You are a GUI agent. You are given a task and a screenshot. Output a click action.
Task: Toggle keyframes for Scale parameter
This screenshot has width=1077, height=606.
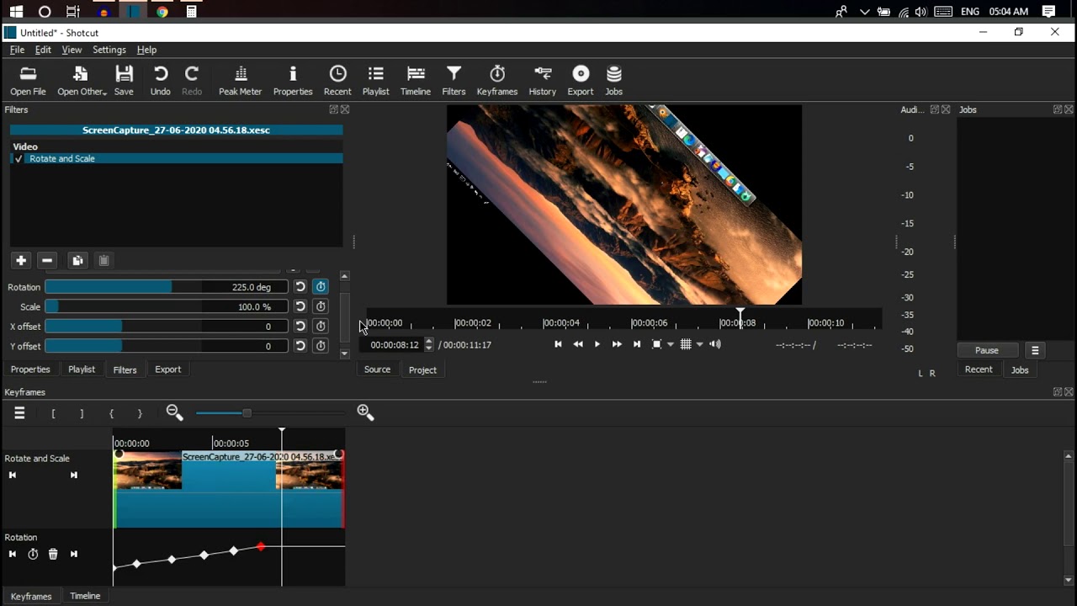[321, 306]
